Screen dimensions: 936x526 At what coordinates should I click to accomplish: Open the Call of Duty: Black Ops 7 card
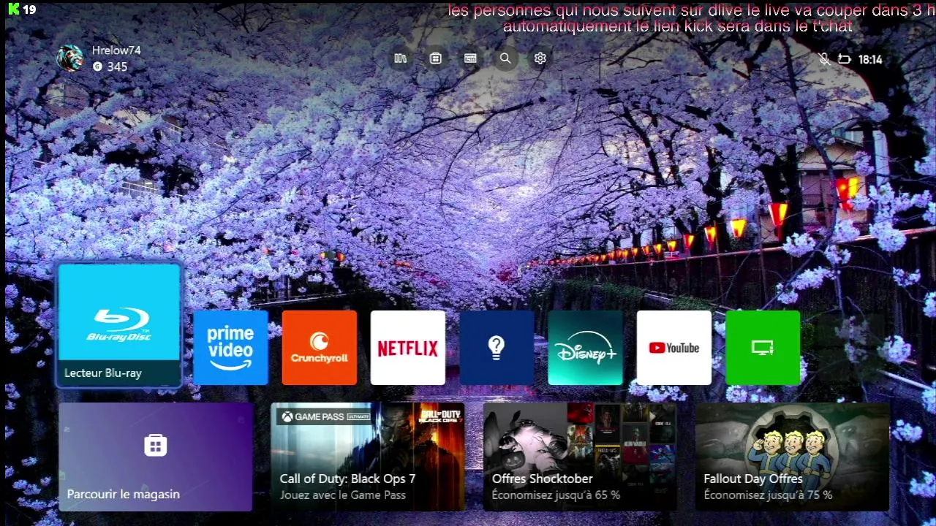[x=368, y=457]
